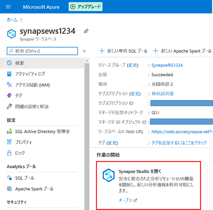
Task: Open プロパティ in the settings section
Action: [23, 142]
